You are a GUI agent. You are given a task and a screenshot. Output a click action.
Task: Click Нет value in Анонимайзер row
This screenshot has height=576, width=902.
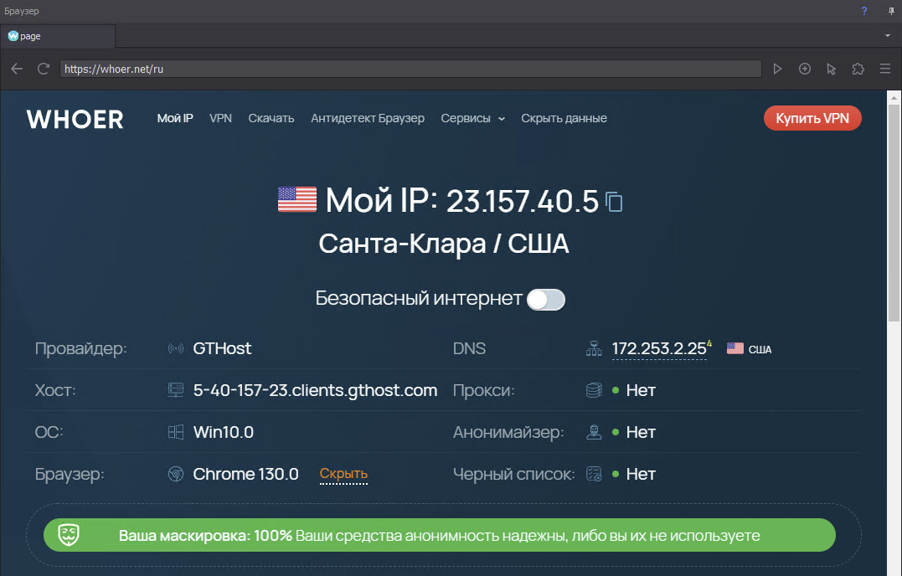(x=641, y=432)
